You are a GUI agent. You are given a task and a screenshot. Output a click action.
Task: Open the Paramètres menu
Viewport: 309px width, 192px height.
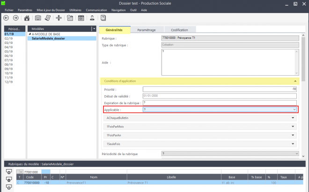pos(25,10)
